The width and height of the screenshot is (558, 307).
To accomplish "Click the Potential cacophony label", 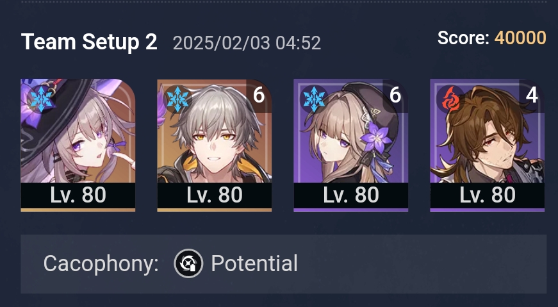I will (254, 263).
